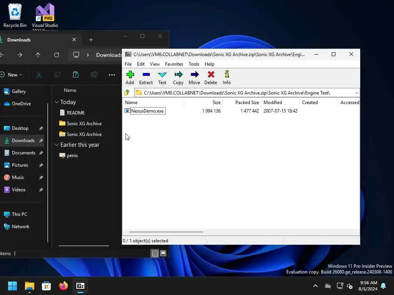394x295 pixels.
Task: Expand the breadcrumb chevron before Downloads
Action: point(88,55)
